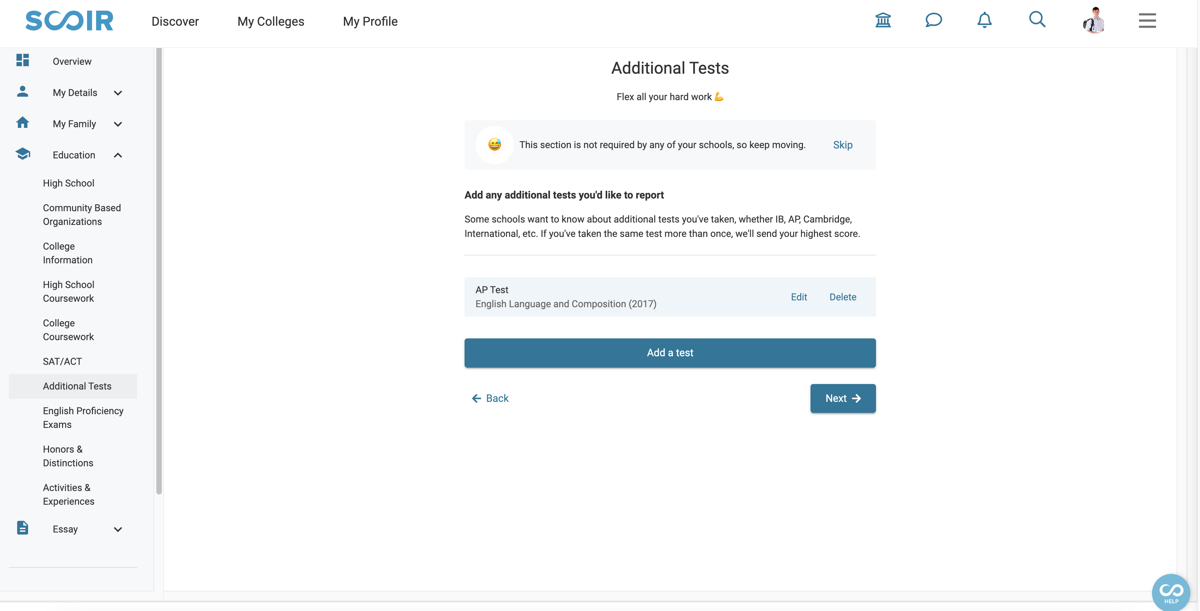This screenshot has width=1200, height=611.
Task: Go to the Discover tab
Action: 175,21
